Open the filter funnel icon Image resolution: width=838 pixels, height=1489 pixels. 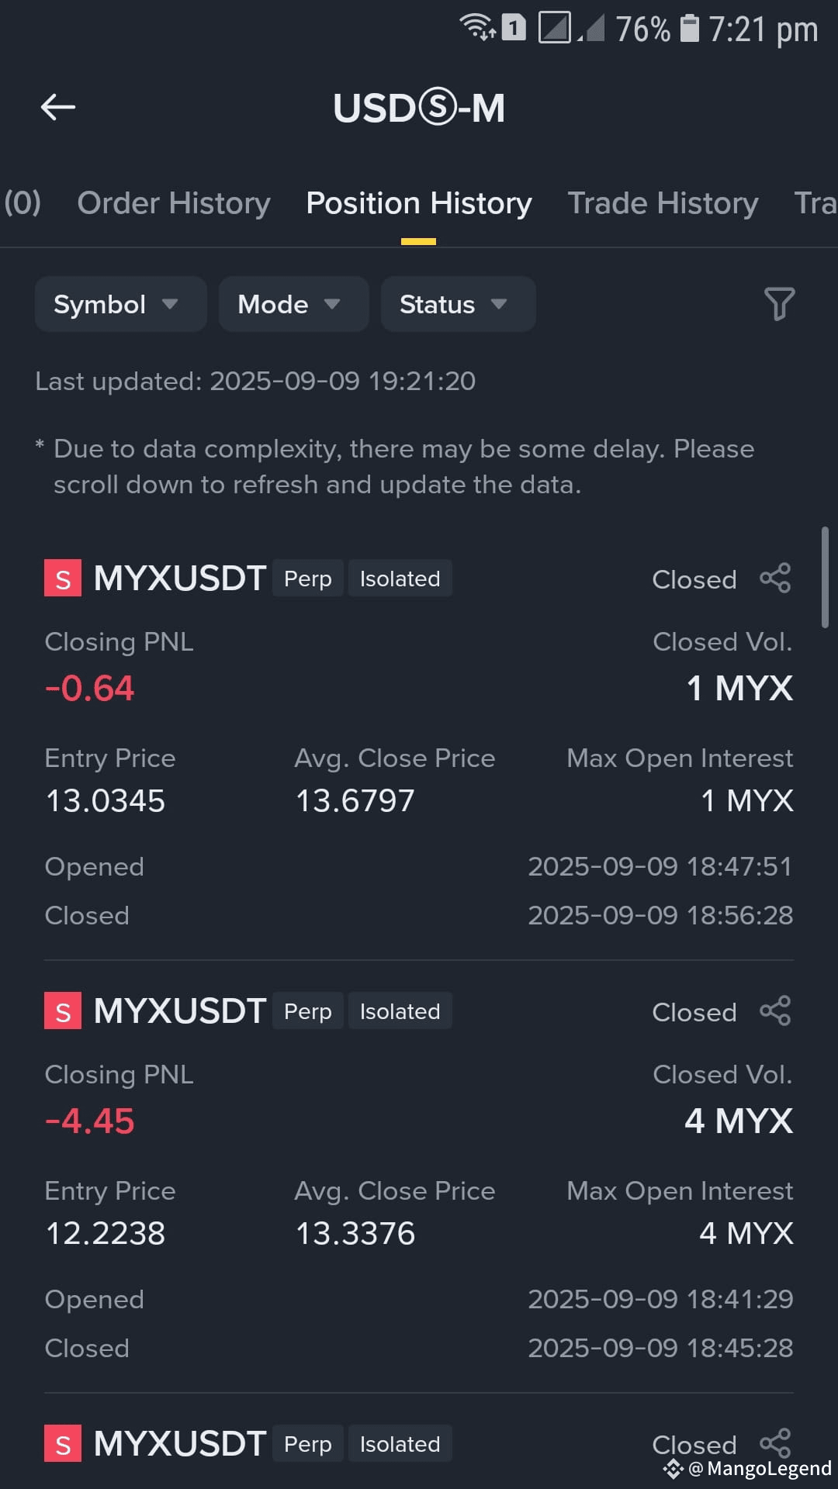coord(779,304)
